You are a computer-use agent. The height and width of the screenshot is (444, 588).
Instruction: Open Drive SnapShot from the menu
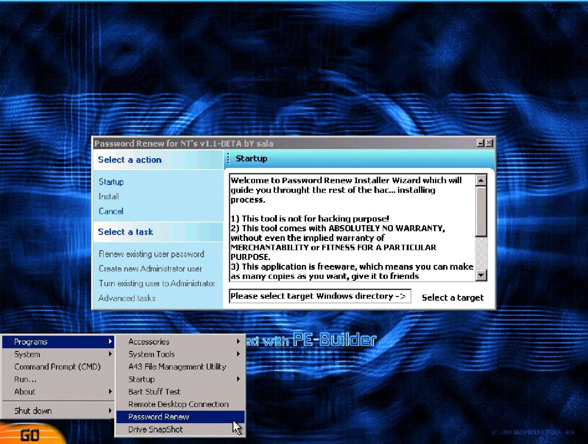coord(155,429)
